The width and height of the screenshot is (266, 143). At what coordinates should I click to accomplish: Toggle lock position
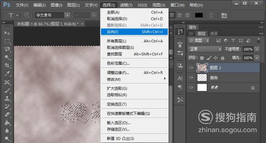[216, 58]
